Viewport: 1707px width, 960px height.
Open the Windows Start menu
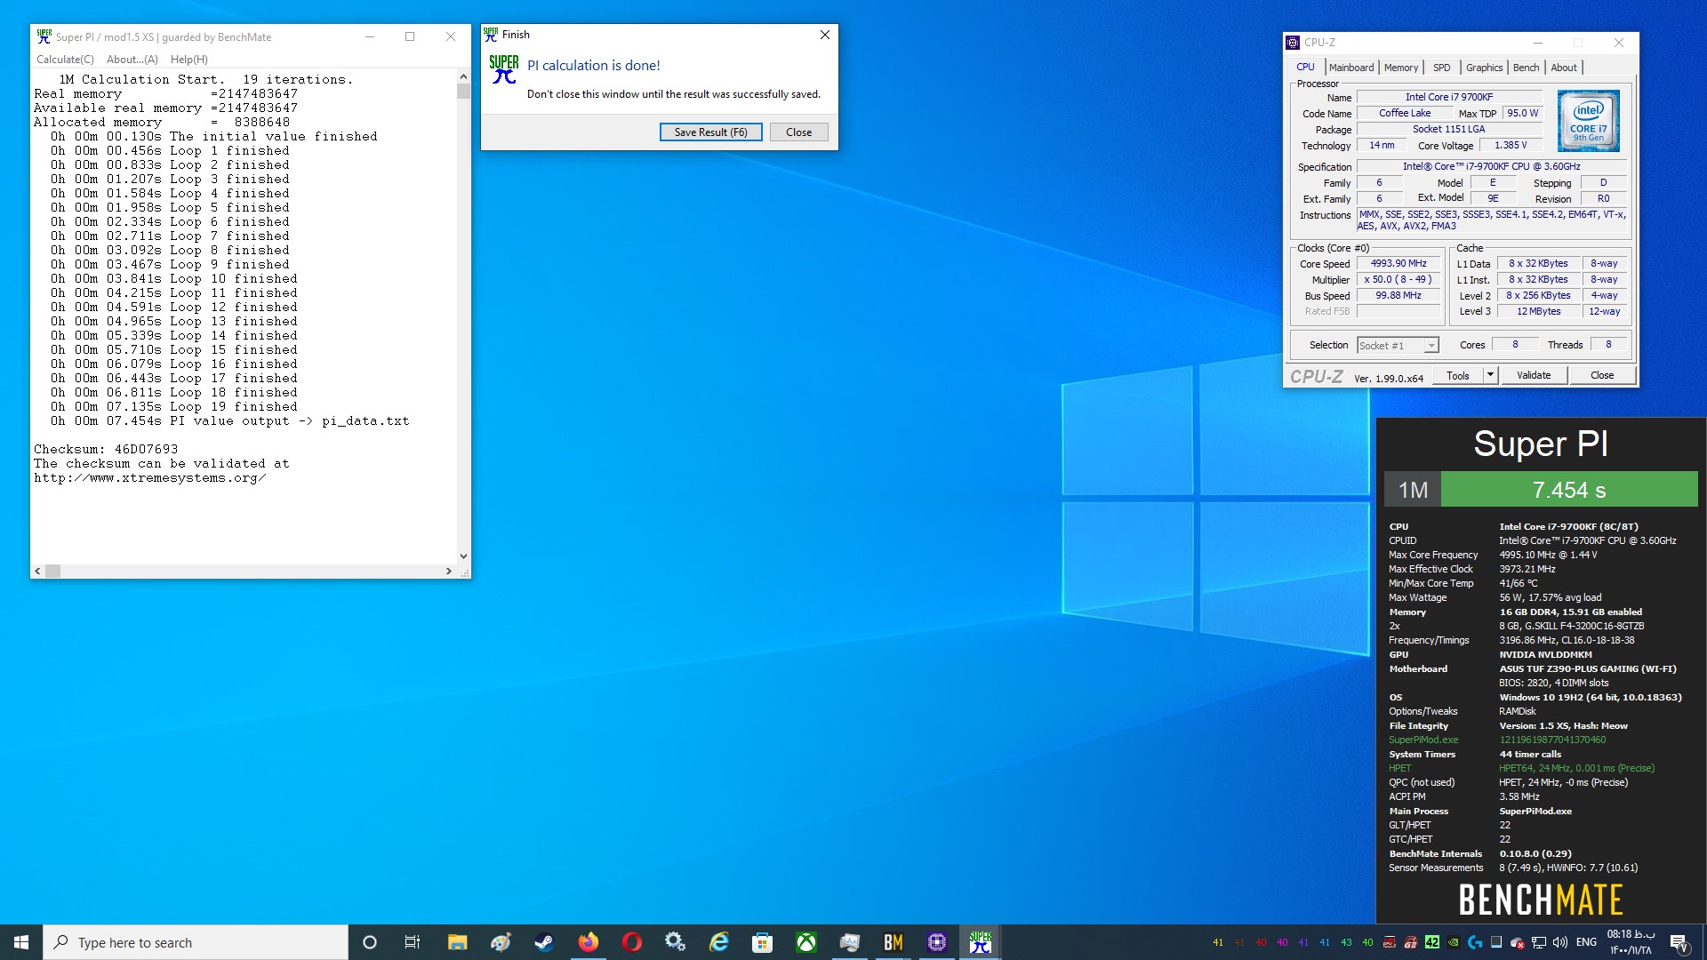tap(21, 942)
